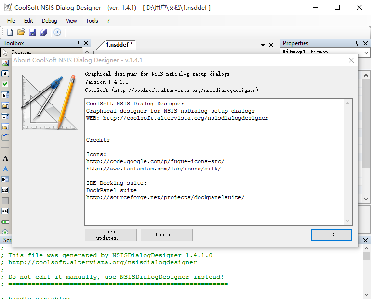The image size is (371, 299).
Task: Select the underlined A link toolbox icon
Action: (x=5, y=169)
